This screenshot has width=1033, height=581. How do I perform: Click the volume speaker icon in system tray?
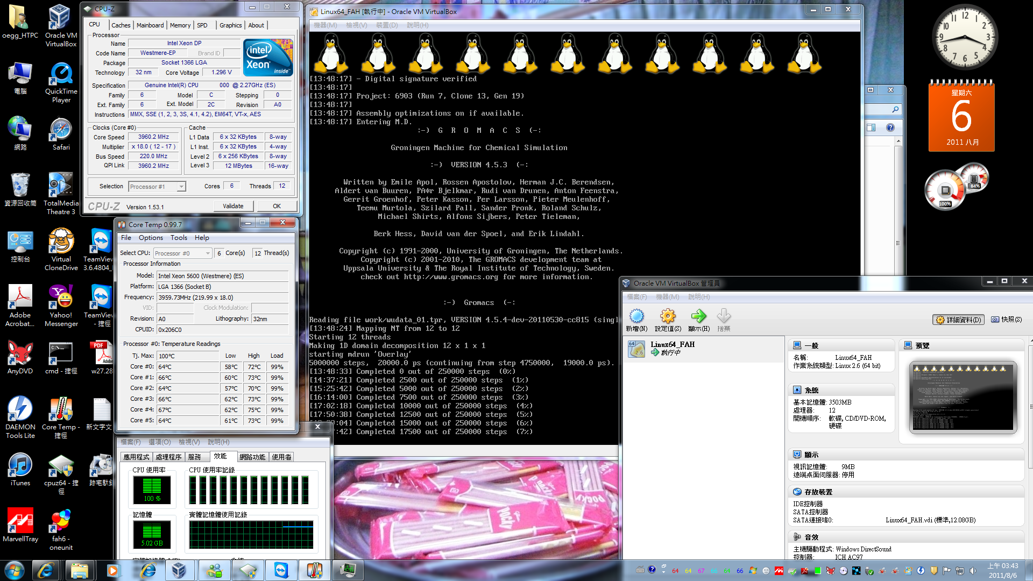pyautogui.click(x=972, y=571)
